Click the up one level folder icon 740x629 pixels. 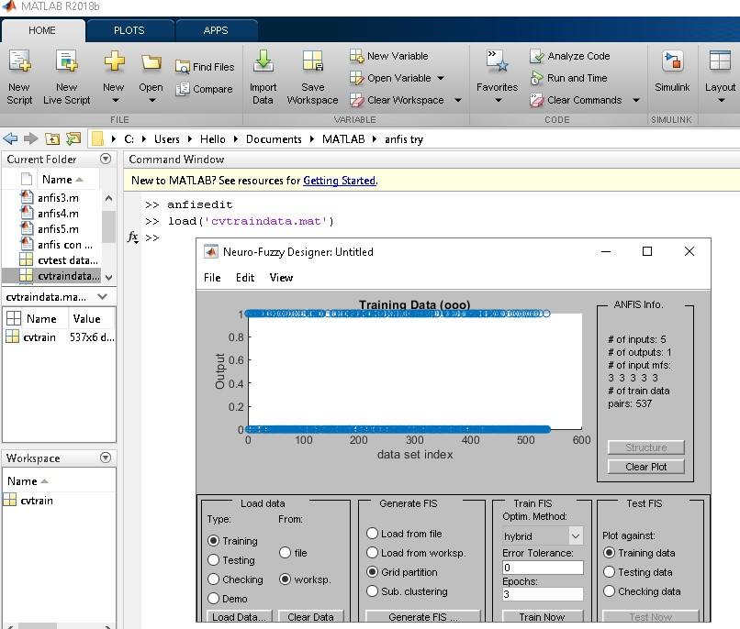click(x=52, y=138)
